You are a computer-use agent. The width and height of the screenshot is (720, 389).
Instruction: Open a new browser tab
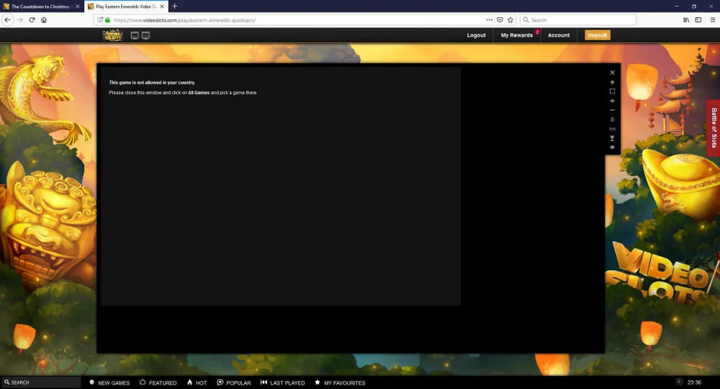[174, 6]
